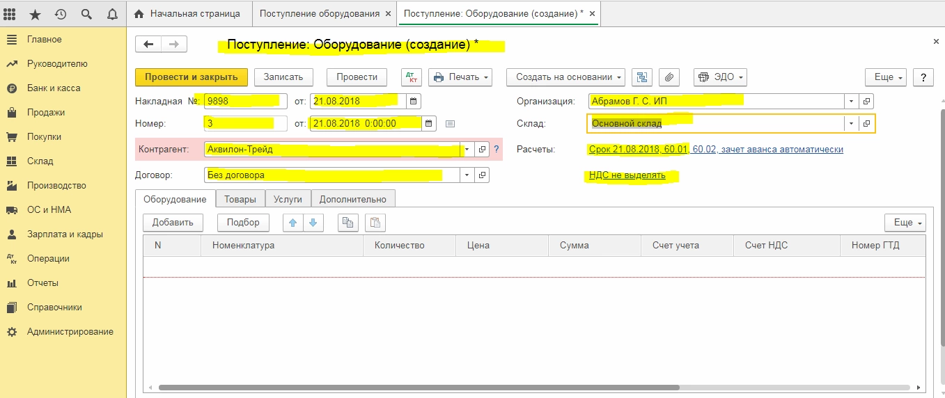The image size is (945, 398).
Task: Click the Накладная № input field
Action: [x=245, y=101]
